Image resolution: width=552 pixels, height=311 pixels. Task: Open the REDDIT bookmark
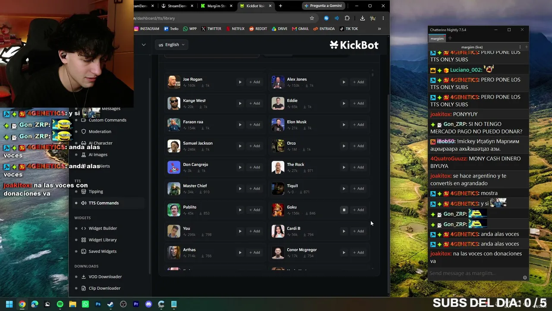click(258, 29)
